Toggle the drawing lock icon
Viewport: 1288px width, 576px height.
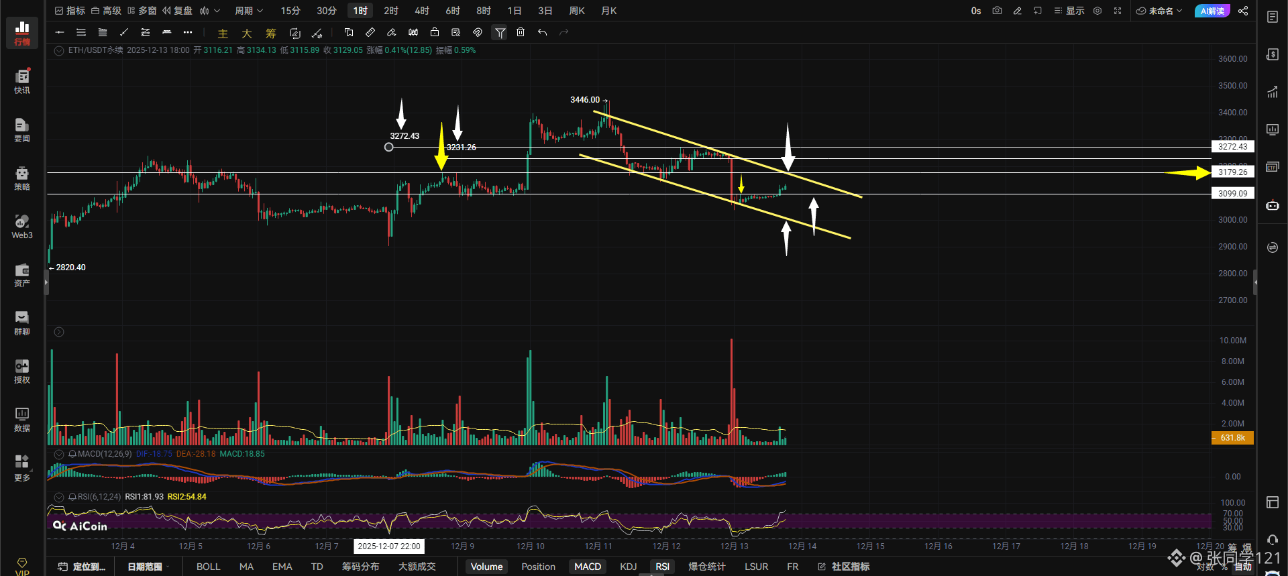click(x=435, y=32)
